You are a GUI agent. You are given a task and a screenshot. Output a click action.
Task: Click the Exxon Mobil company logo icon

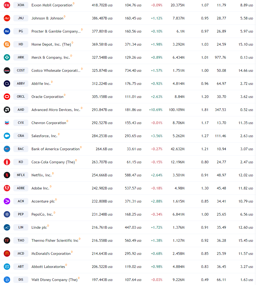pyautogui.click(x=7, y=5)
